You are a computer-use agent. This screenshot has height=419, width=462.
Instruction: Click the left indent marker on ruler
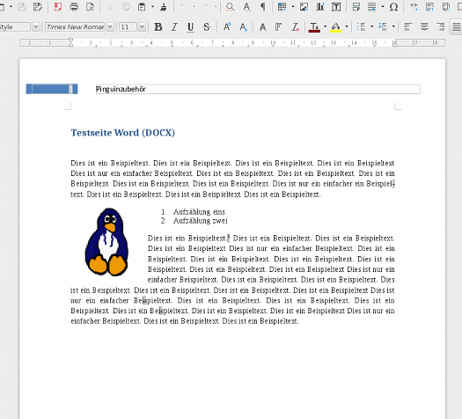coord(70,42)
